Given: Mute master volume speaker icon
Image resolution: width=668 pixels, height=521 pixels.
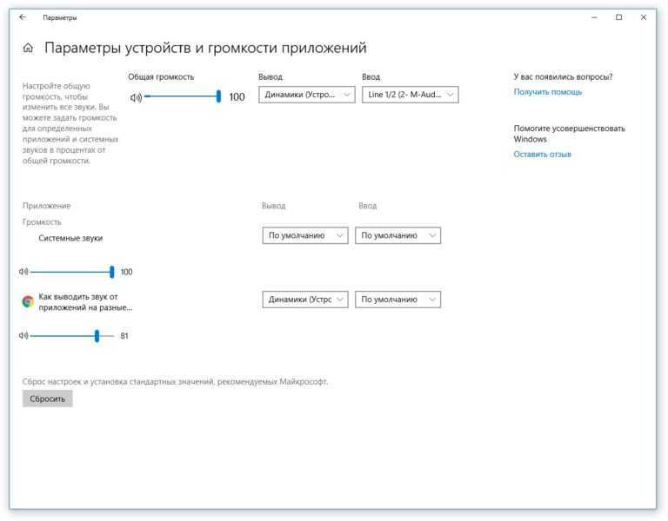Looking at the screenshot, I should pyautogui.click(x=136, y=98).
